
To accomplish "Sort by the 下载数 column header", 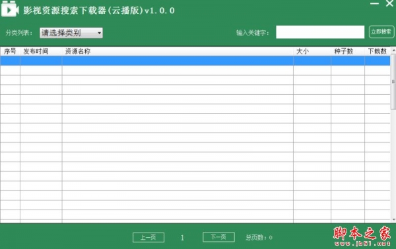I will [378, 51].
